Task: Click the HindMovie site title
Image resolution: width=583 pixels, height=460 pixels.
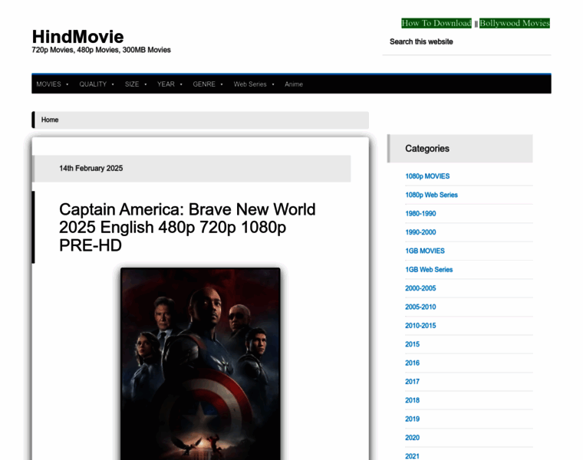Action: [77, 37]
